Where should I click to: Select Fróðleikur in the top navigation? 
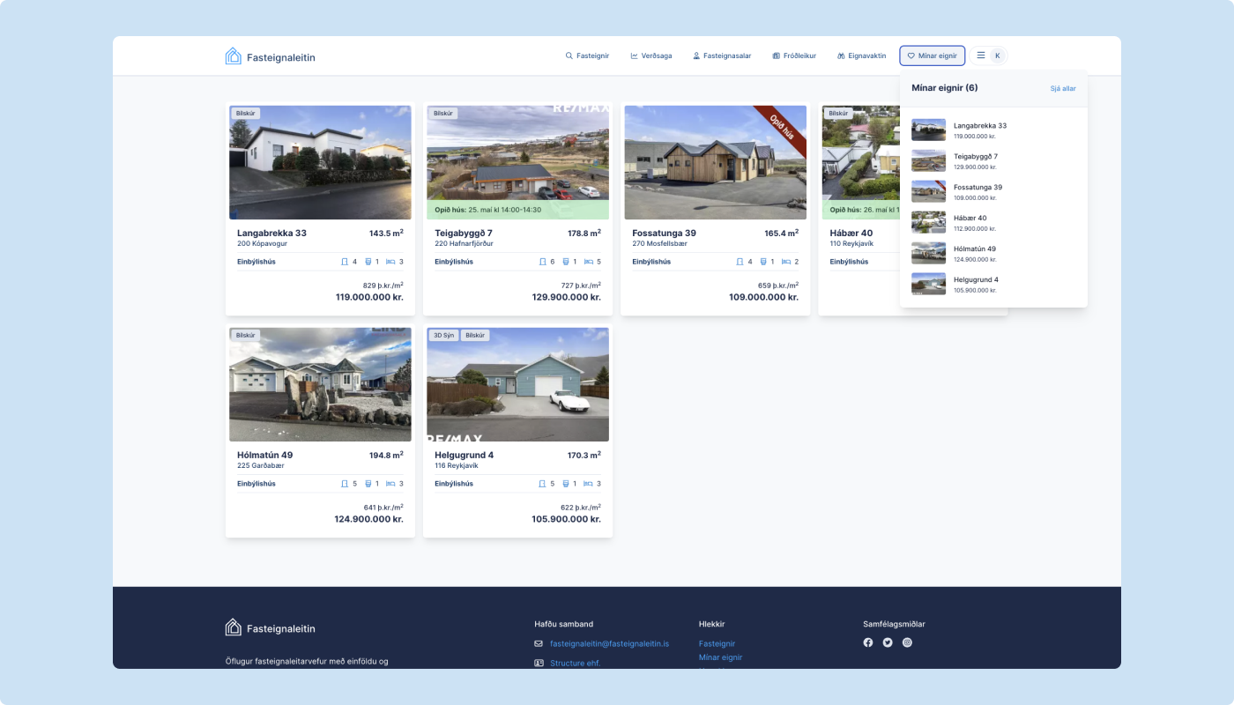coord(794,56)
